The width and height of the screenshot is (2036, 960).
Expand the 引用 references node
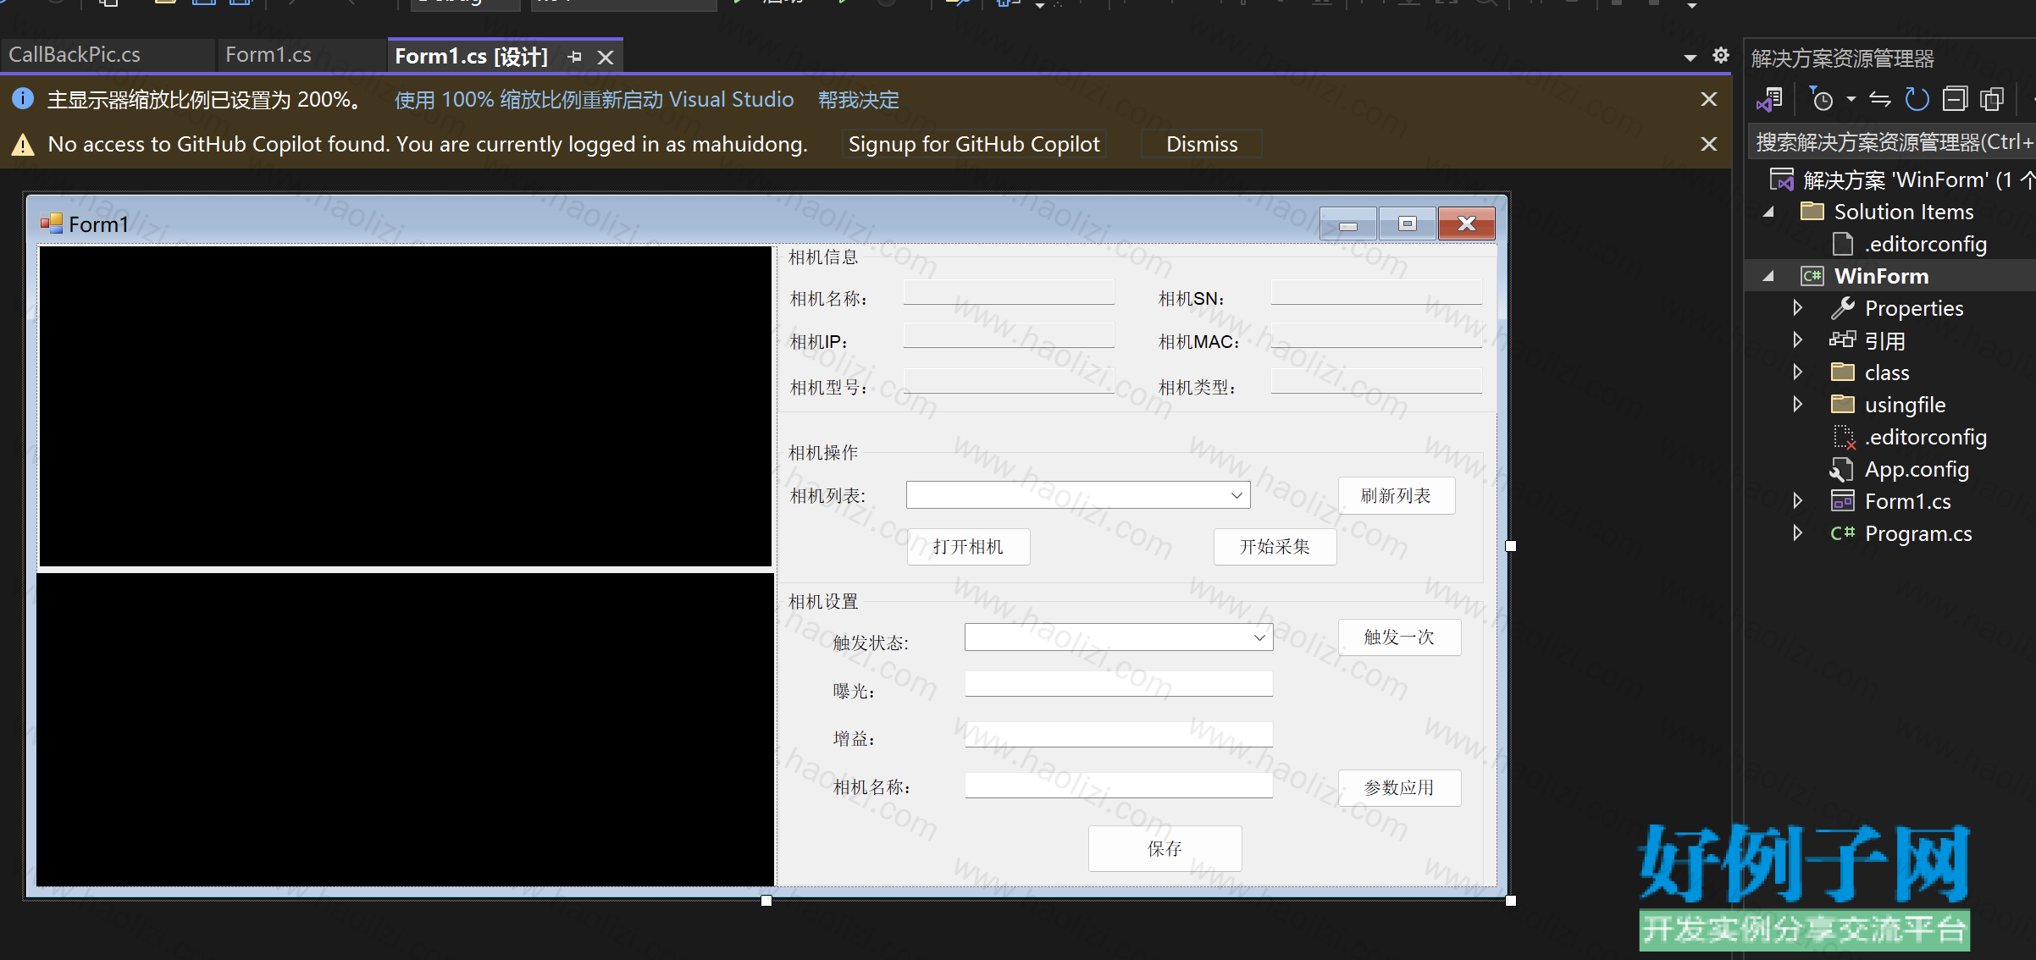(1797, 339)
